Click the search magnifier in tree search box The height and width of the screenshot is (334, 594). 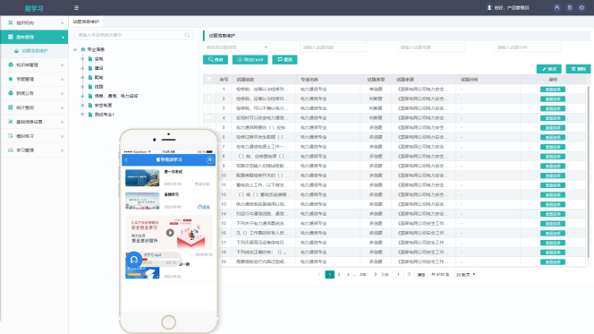[187, 35]
